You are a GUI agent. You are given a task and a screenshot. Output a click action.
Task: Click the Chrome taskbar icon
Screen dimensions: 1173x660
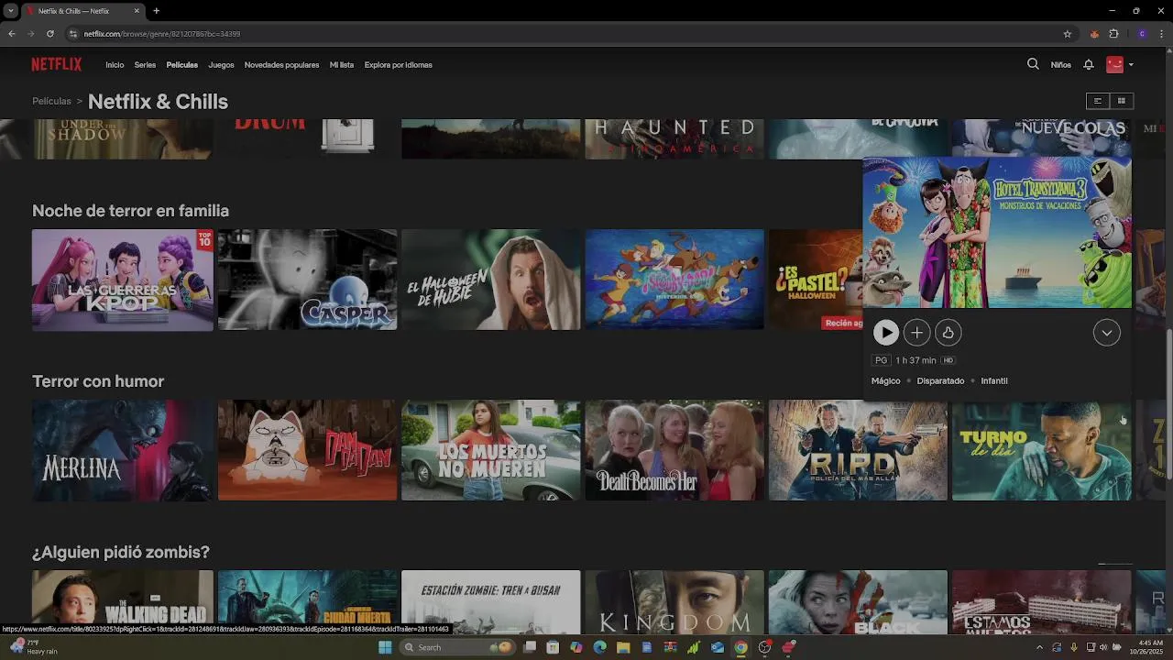click(740, 647)
